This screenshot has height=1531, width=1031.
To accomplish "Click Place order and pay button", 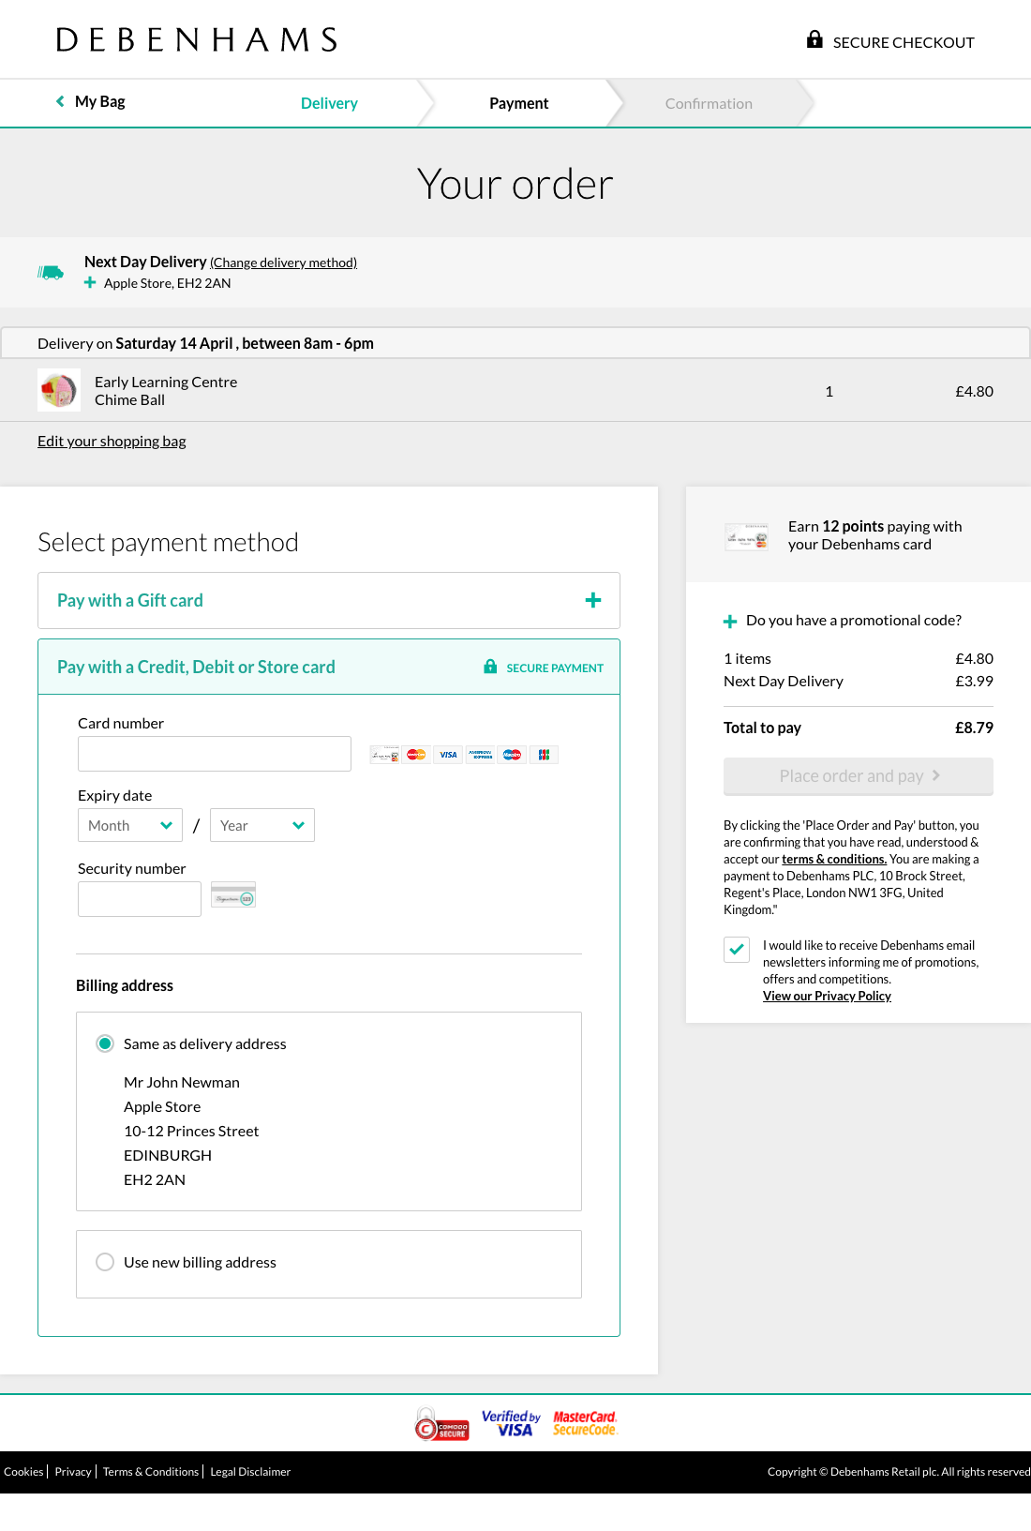I will click(x=859, y=776).
